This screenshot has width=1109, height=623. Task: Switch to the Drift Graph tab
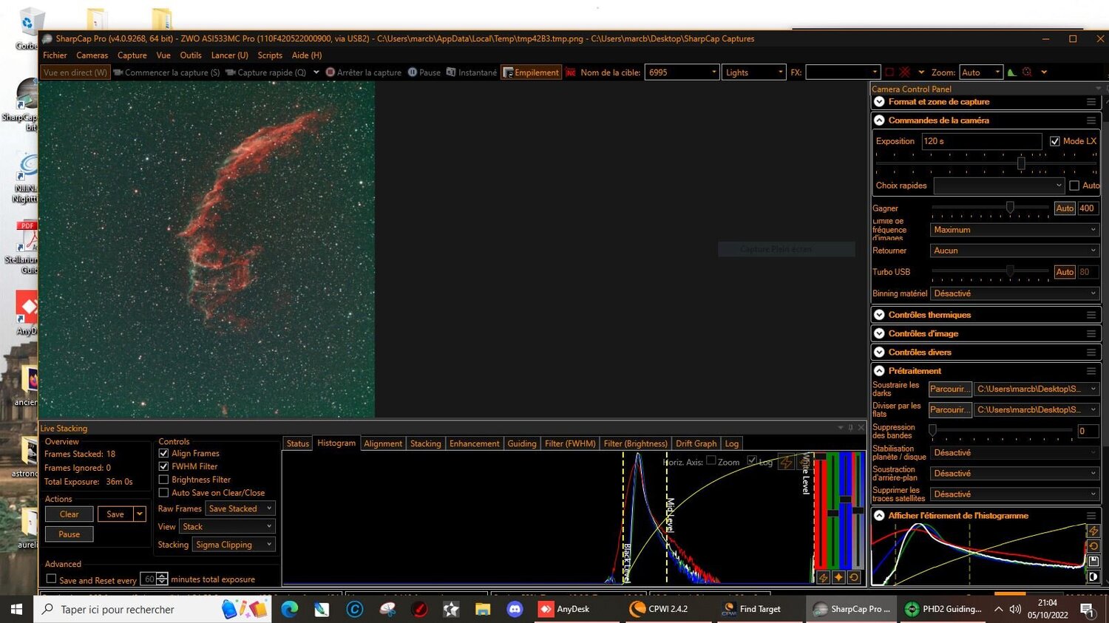(x=696, y=443)
